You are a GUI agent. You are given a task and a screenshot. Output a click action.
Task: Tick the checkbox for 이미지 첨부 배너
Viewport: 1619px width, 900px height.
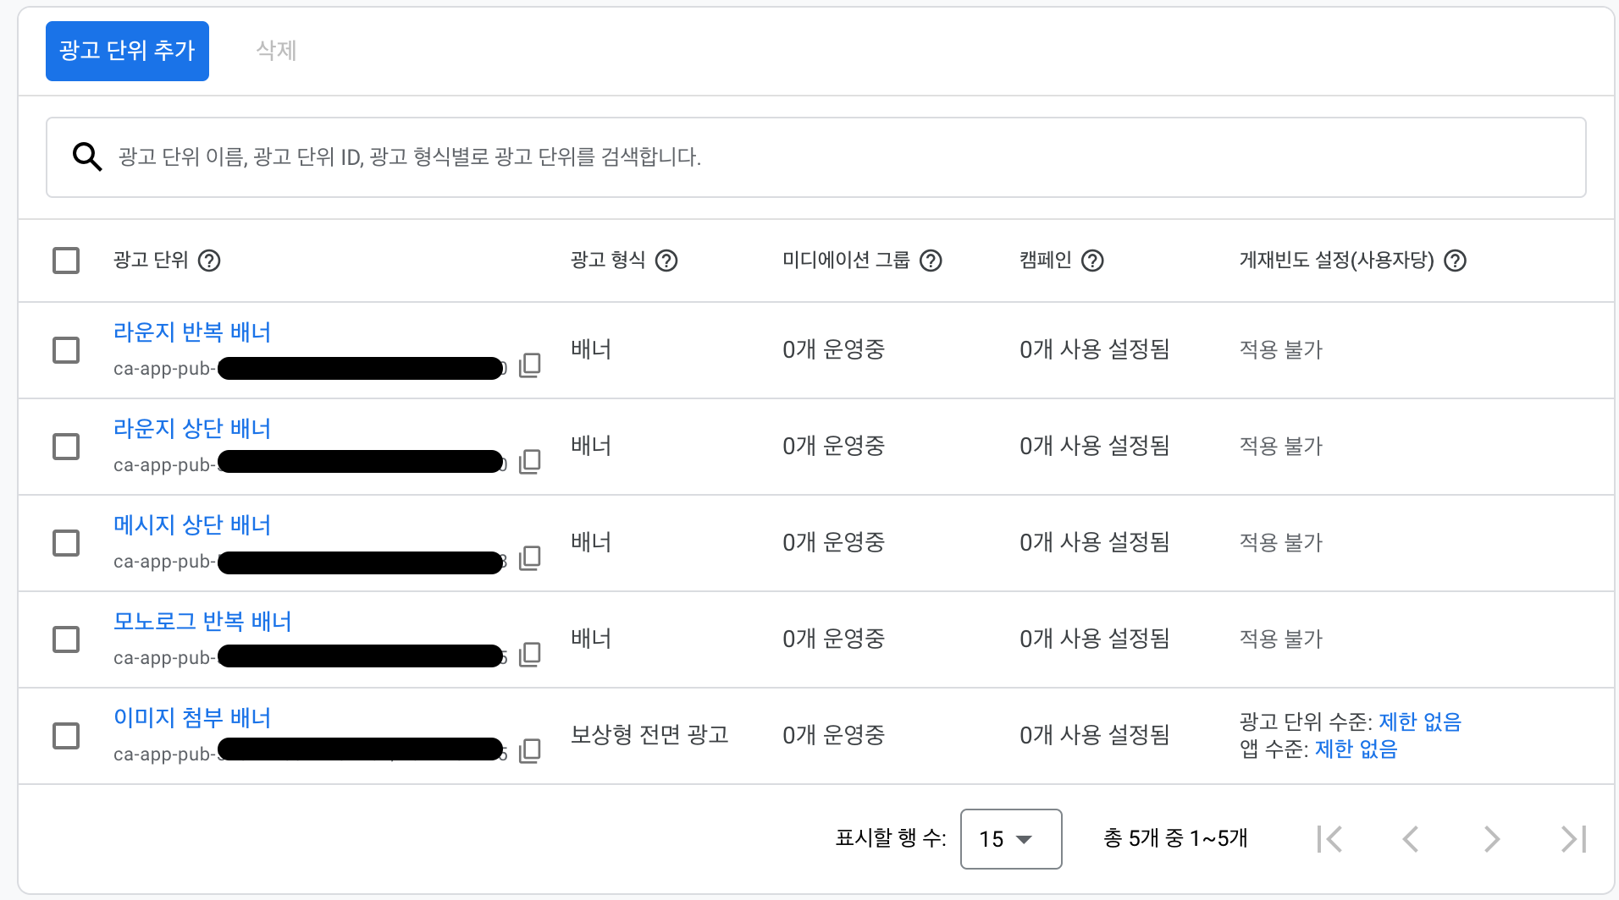click(66, 736)
